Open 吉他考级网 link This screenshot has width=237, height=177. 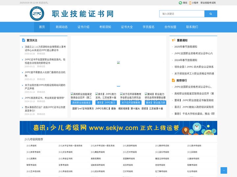(x=160, y=165)
